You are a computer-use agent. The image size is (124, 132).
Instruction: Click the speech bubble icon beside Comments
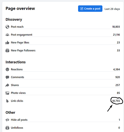pos(7,77)
